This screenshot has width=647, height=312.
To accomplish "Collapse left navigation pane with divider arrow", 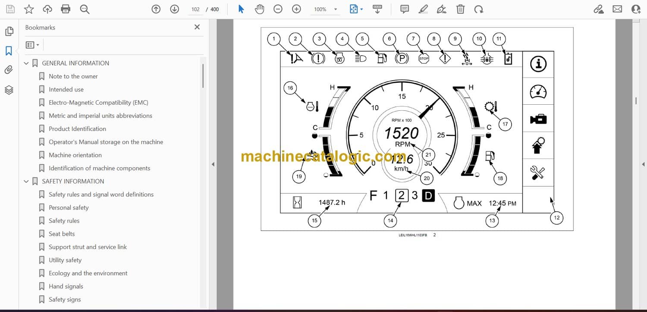I will click(212, 164).
